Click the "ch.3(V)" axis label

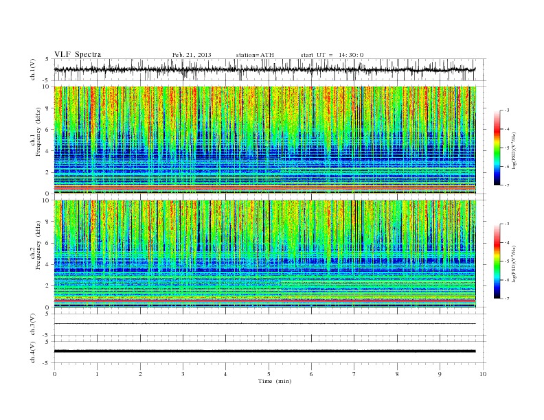click(32, 325)
